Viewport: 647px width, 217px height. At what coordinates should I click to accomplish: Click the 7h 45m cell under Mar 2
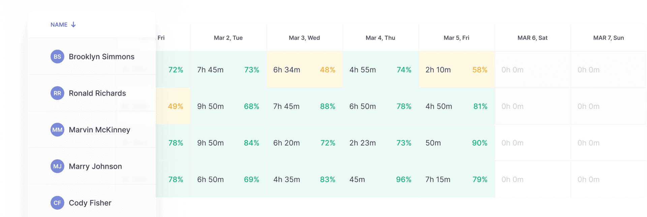tap(210, 70)
